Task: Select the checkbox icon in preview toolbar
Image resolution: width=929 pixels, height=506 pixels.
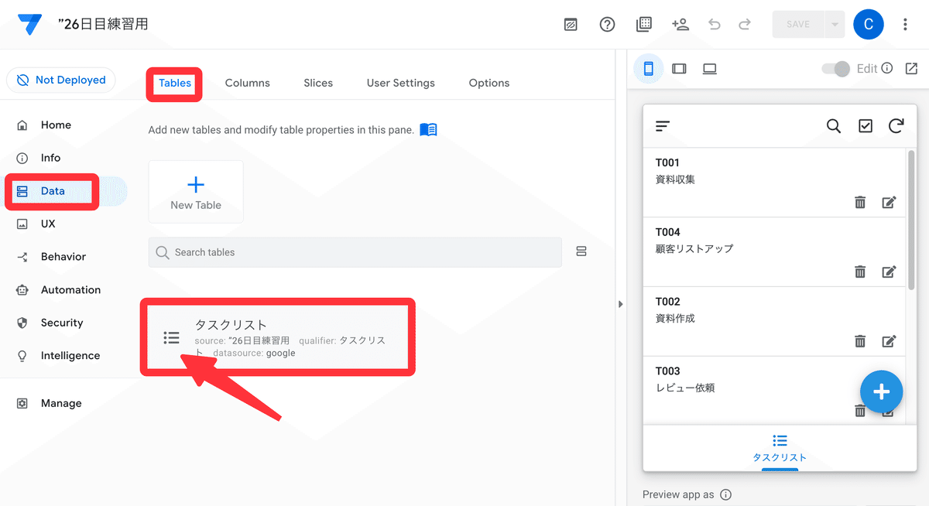Action: pyautogui.click(x=865, y=125)
